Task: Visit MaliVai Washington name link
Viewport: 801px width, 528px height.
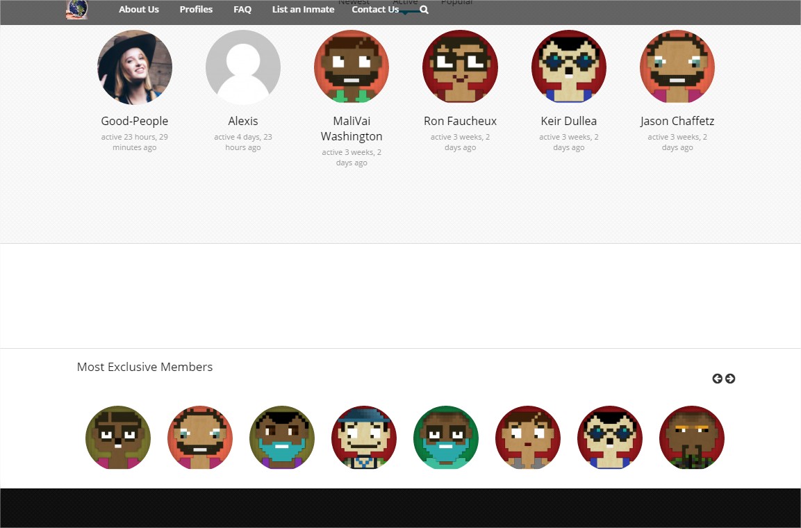Action: 352,129
